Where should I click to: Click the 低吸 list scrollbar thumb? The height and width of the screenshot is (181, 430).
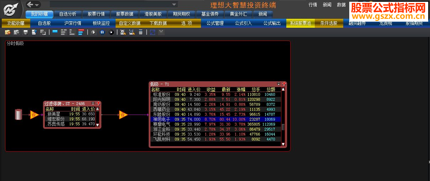click(x=283, y=127)
